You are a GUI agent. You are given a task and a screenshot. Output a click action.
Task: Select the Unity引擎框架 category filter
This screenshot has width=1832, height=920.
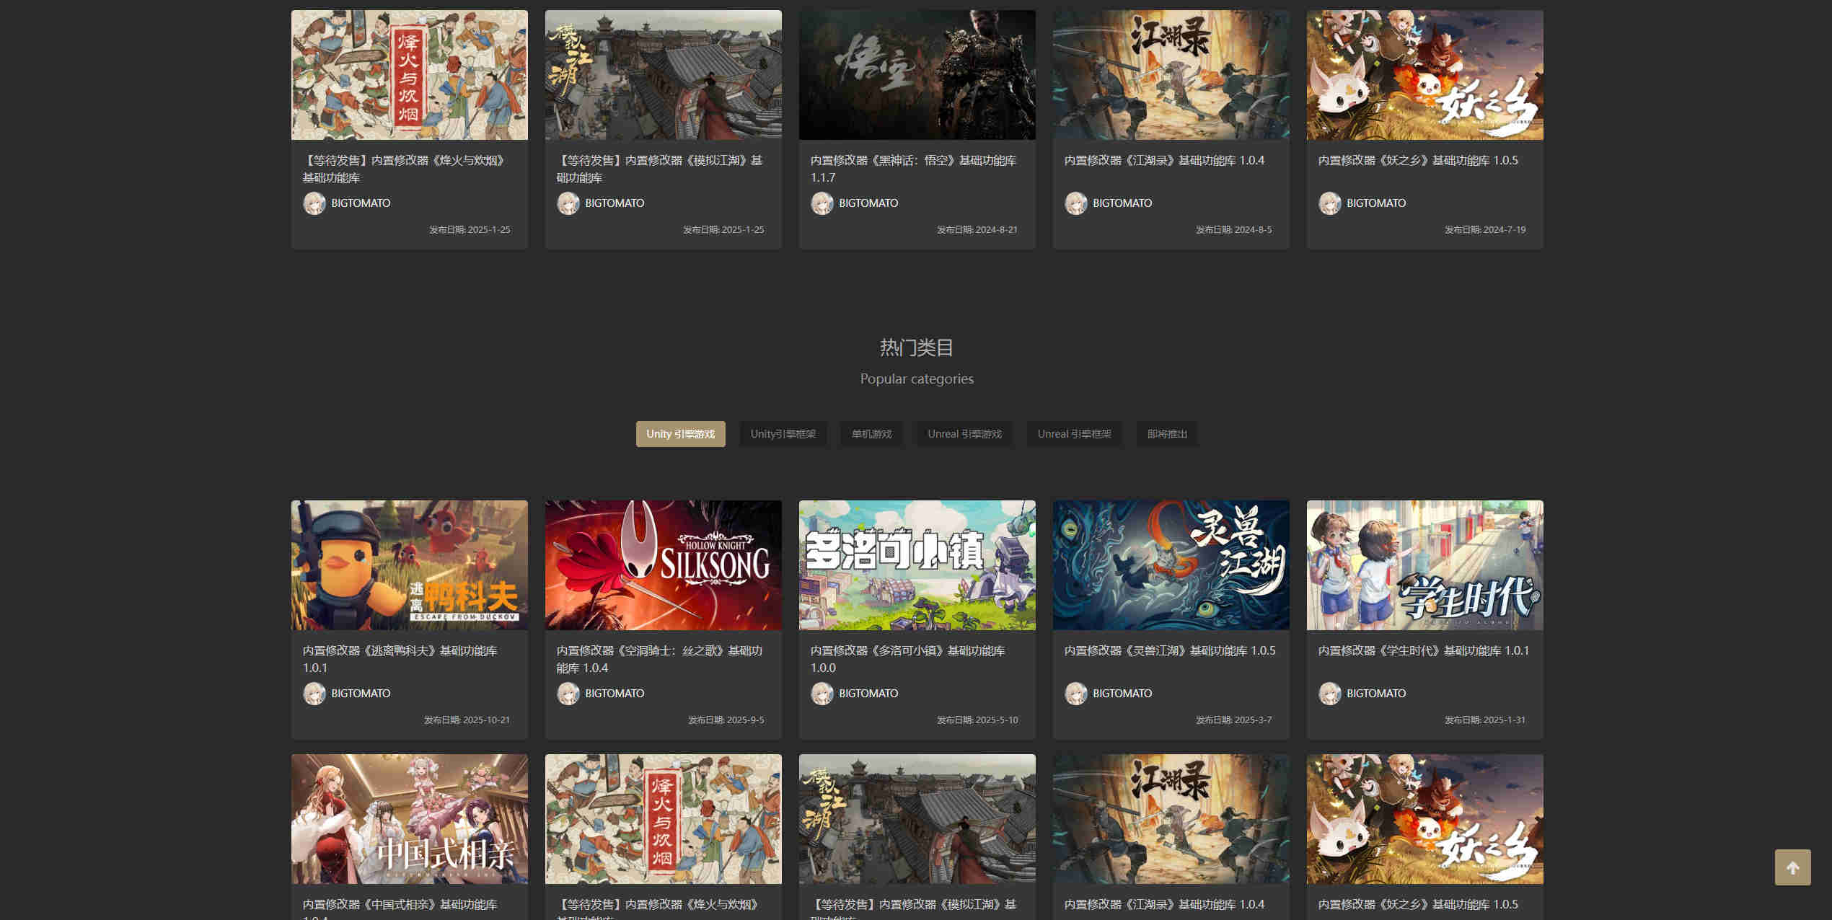[784, 433]
